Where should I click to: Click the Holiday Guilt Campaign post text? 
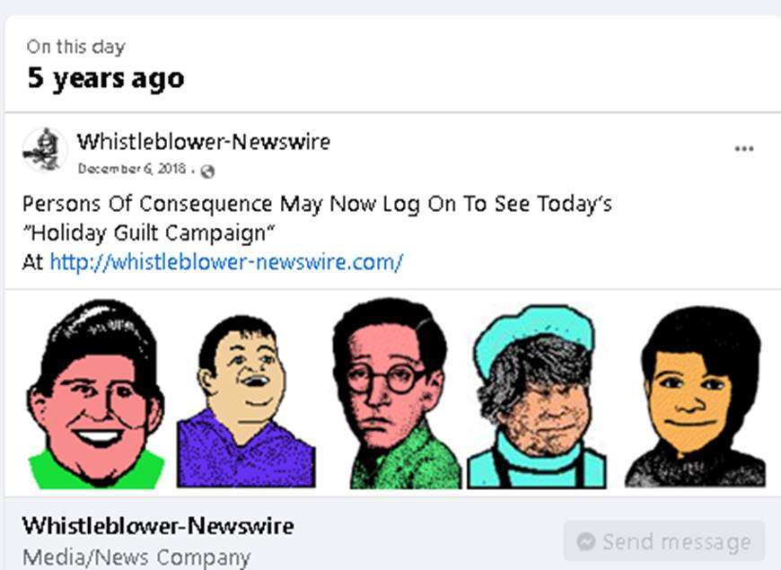[148, 232]
